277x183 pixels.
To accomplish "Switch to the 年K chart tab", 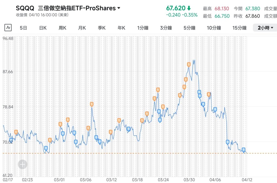I will (x=121, y=28).
